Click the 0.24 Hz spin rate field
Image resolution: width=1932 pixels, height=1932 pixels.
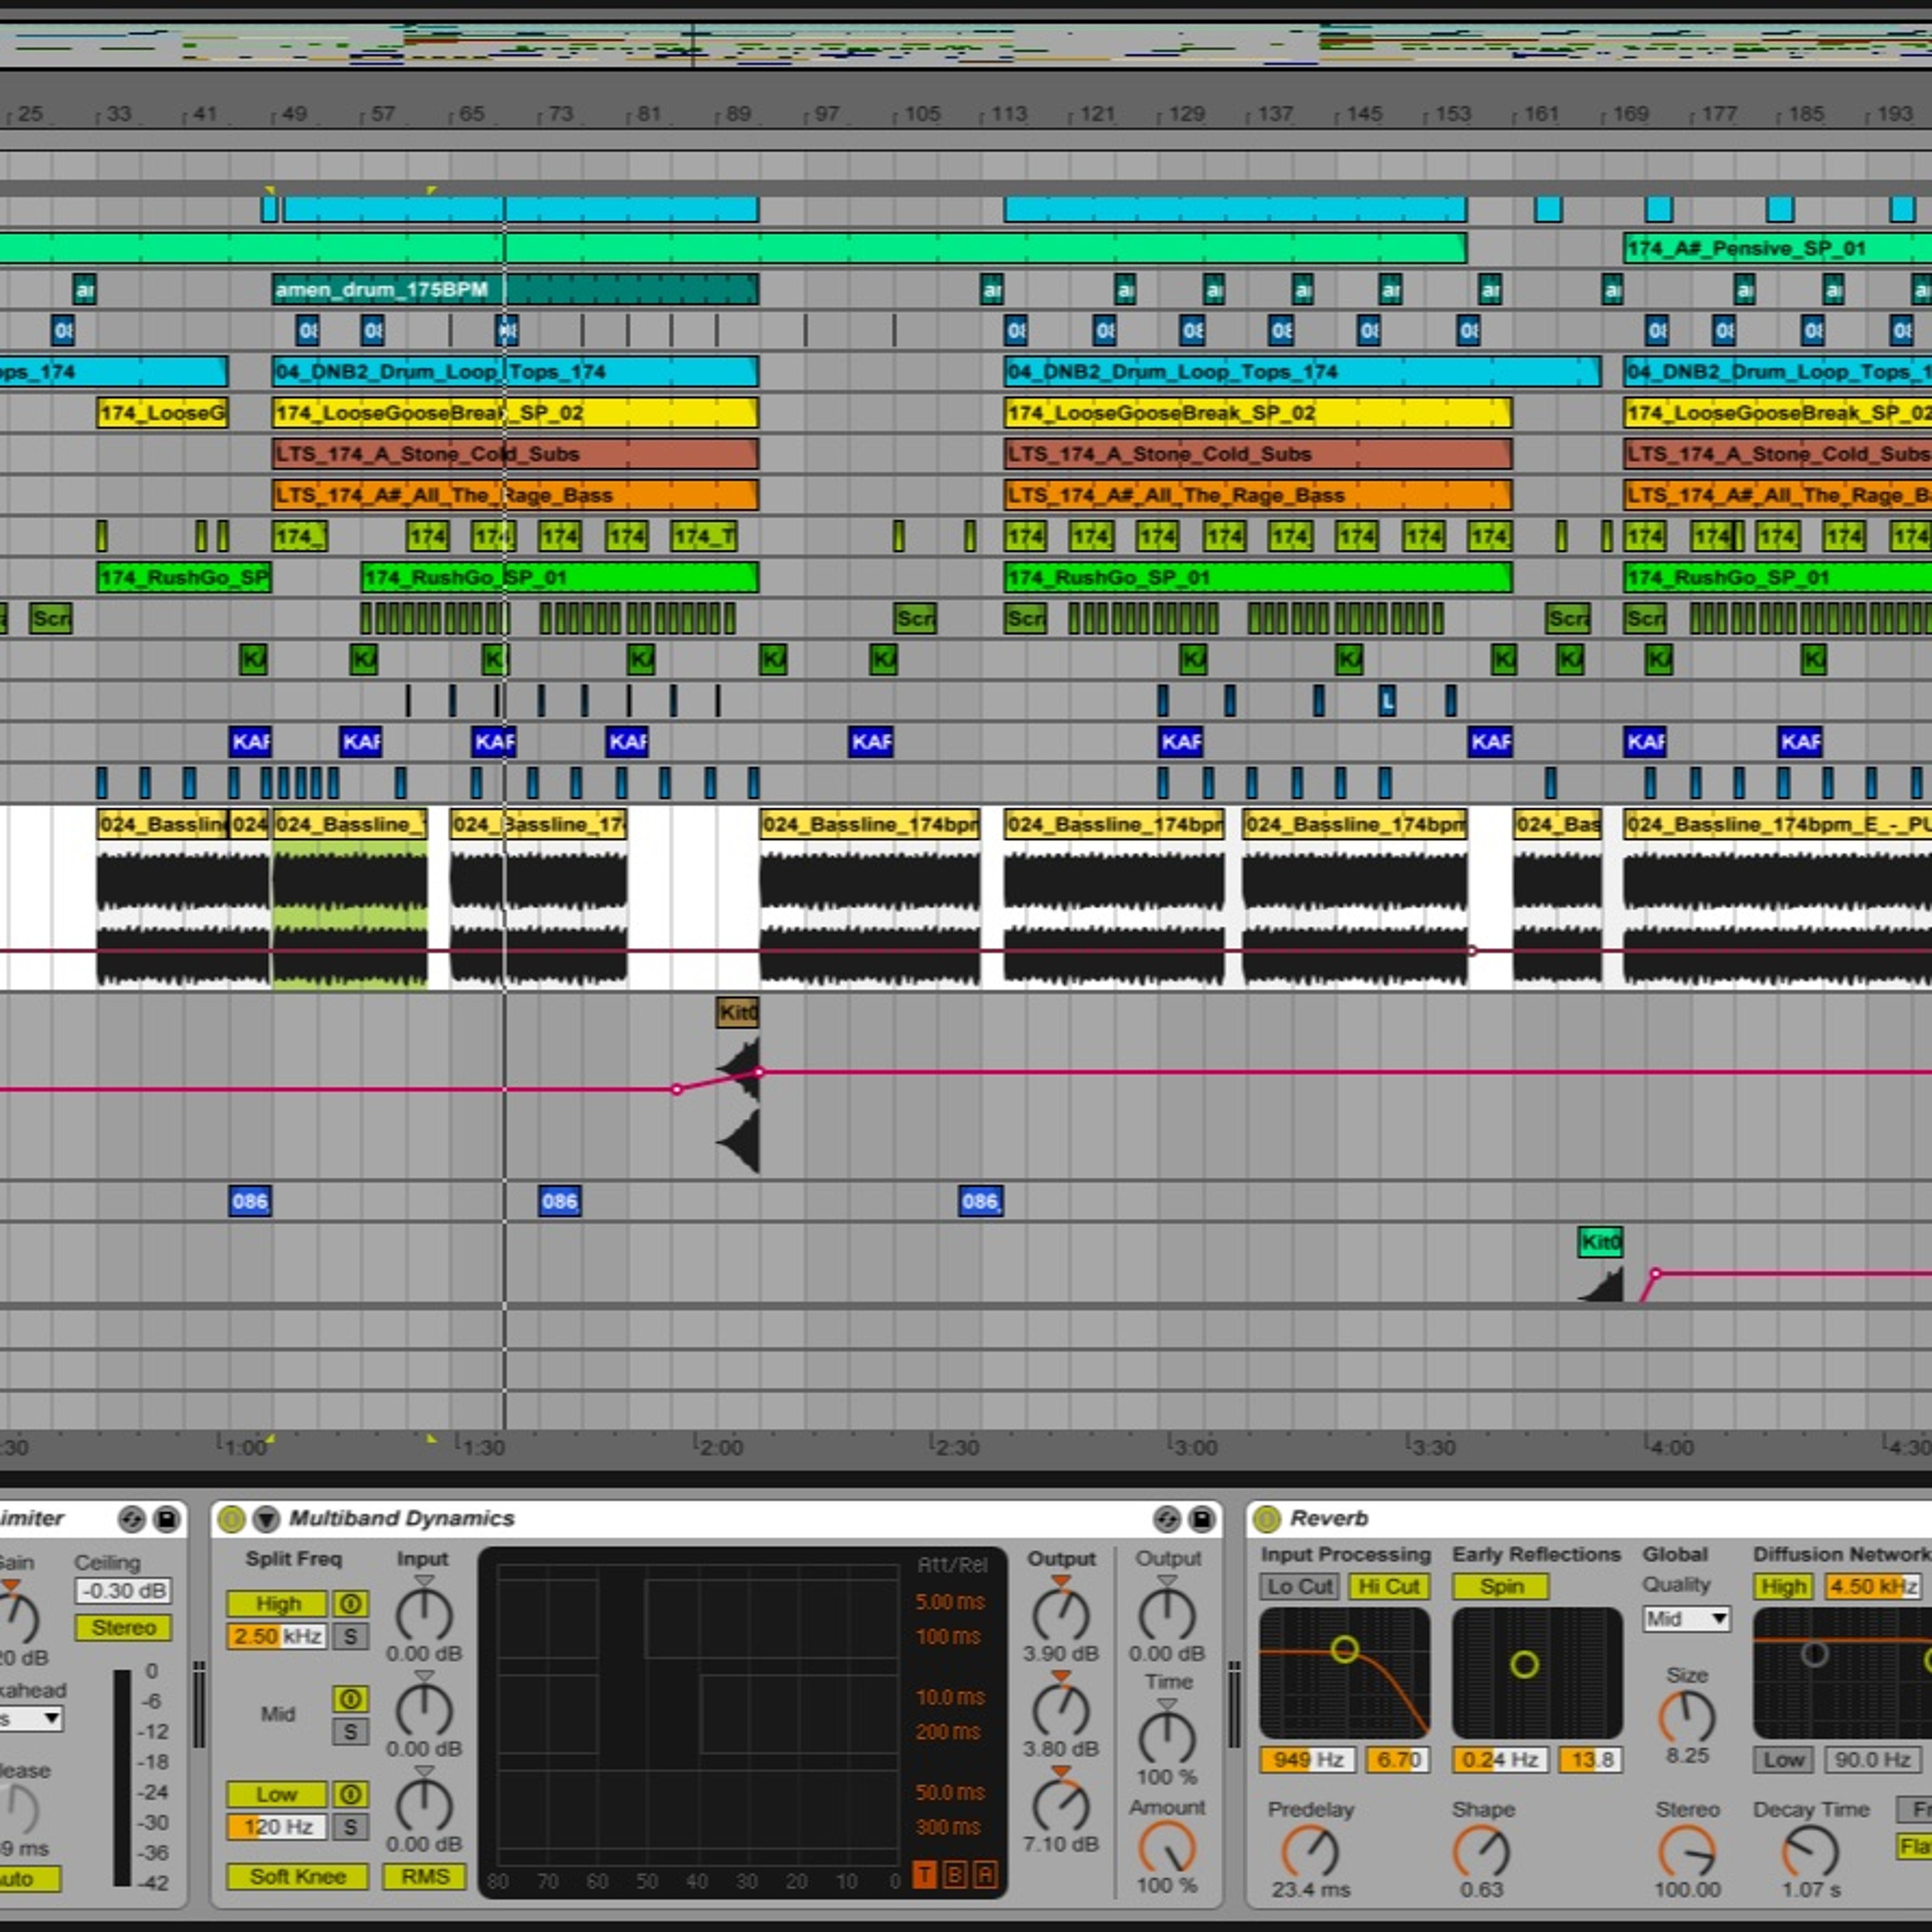1501,1760
